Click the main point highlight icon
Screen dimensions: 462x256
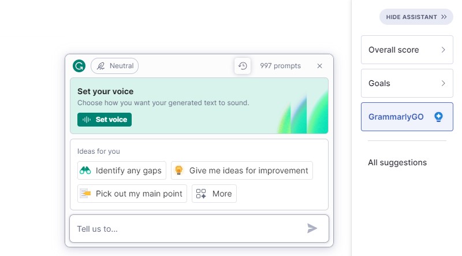85,194
